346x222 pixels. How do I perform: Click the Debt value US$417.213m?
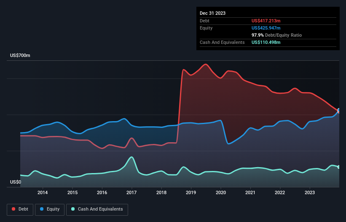pyautogui.click(x=266, y=21)
